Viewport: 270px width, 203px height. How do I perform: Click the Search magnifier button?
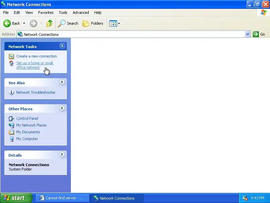(x=68, y=23)
